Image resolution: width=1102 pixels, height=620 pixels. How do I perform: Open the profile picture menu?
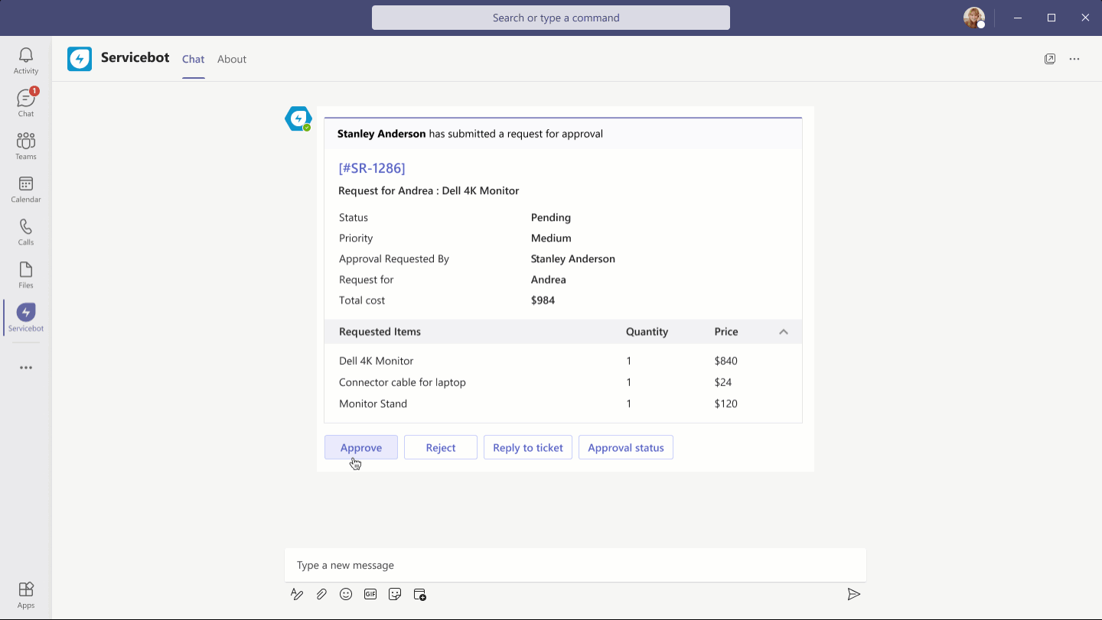pos(973,18)
